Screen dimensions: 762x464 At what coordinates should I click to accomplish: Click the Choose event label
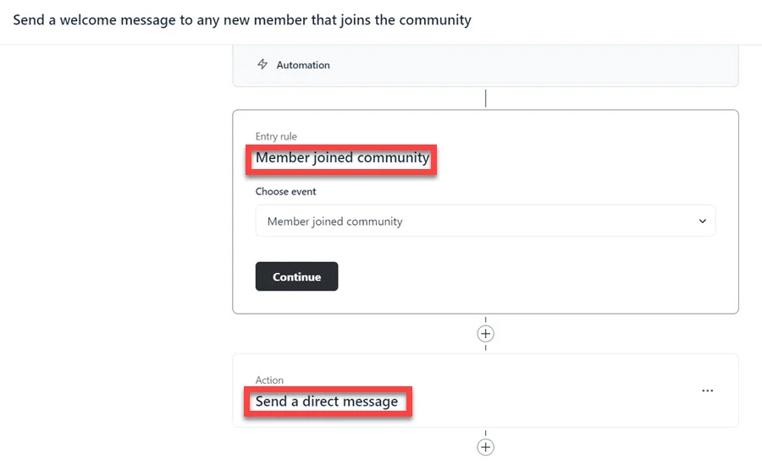click(x=285, y=192)
